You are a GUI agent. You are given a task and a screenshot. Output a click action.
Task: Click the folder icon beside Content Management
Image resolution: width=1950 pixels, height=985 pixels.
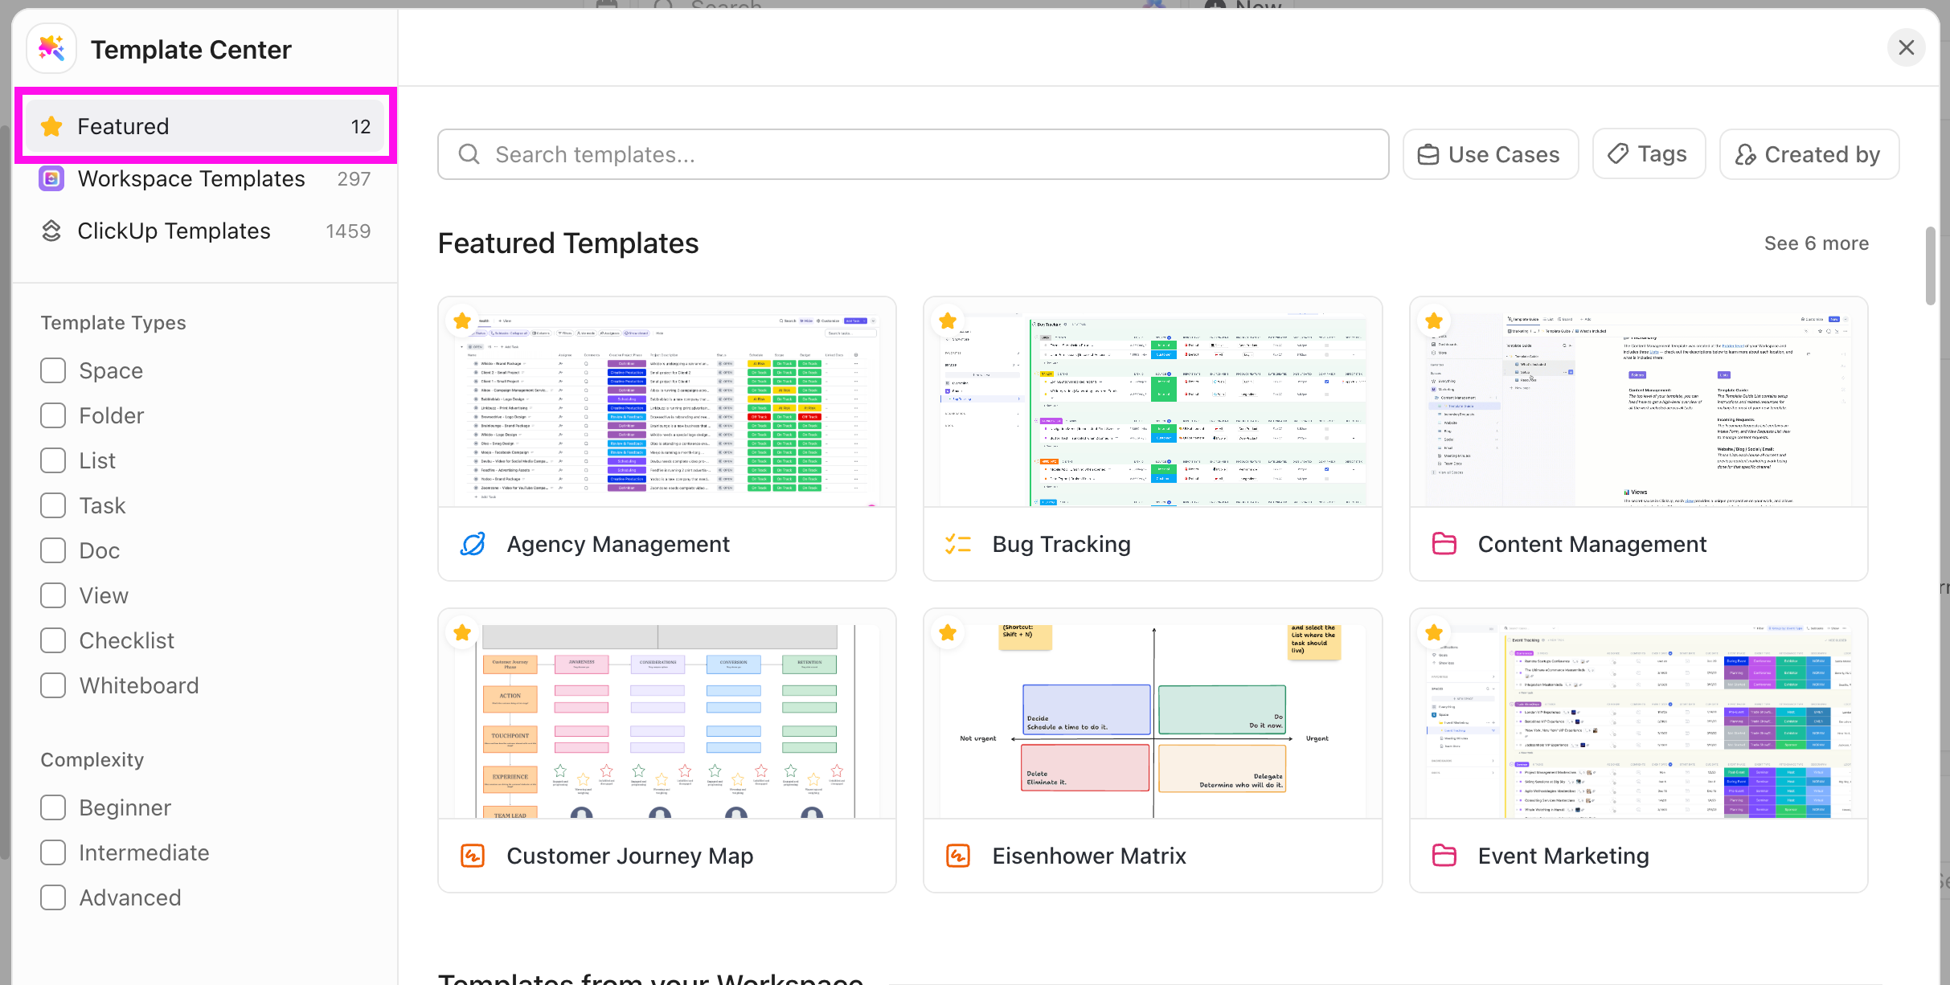[1444, 544]
